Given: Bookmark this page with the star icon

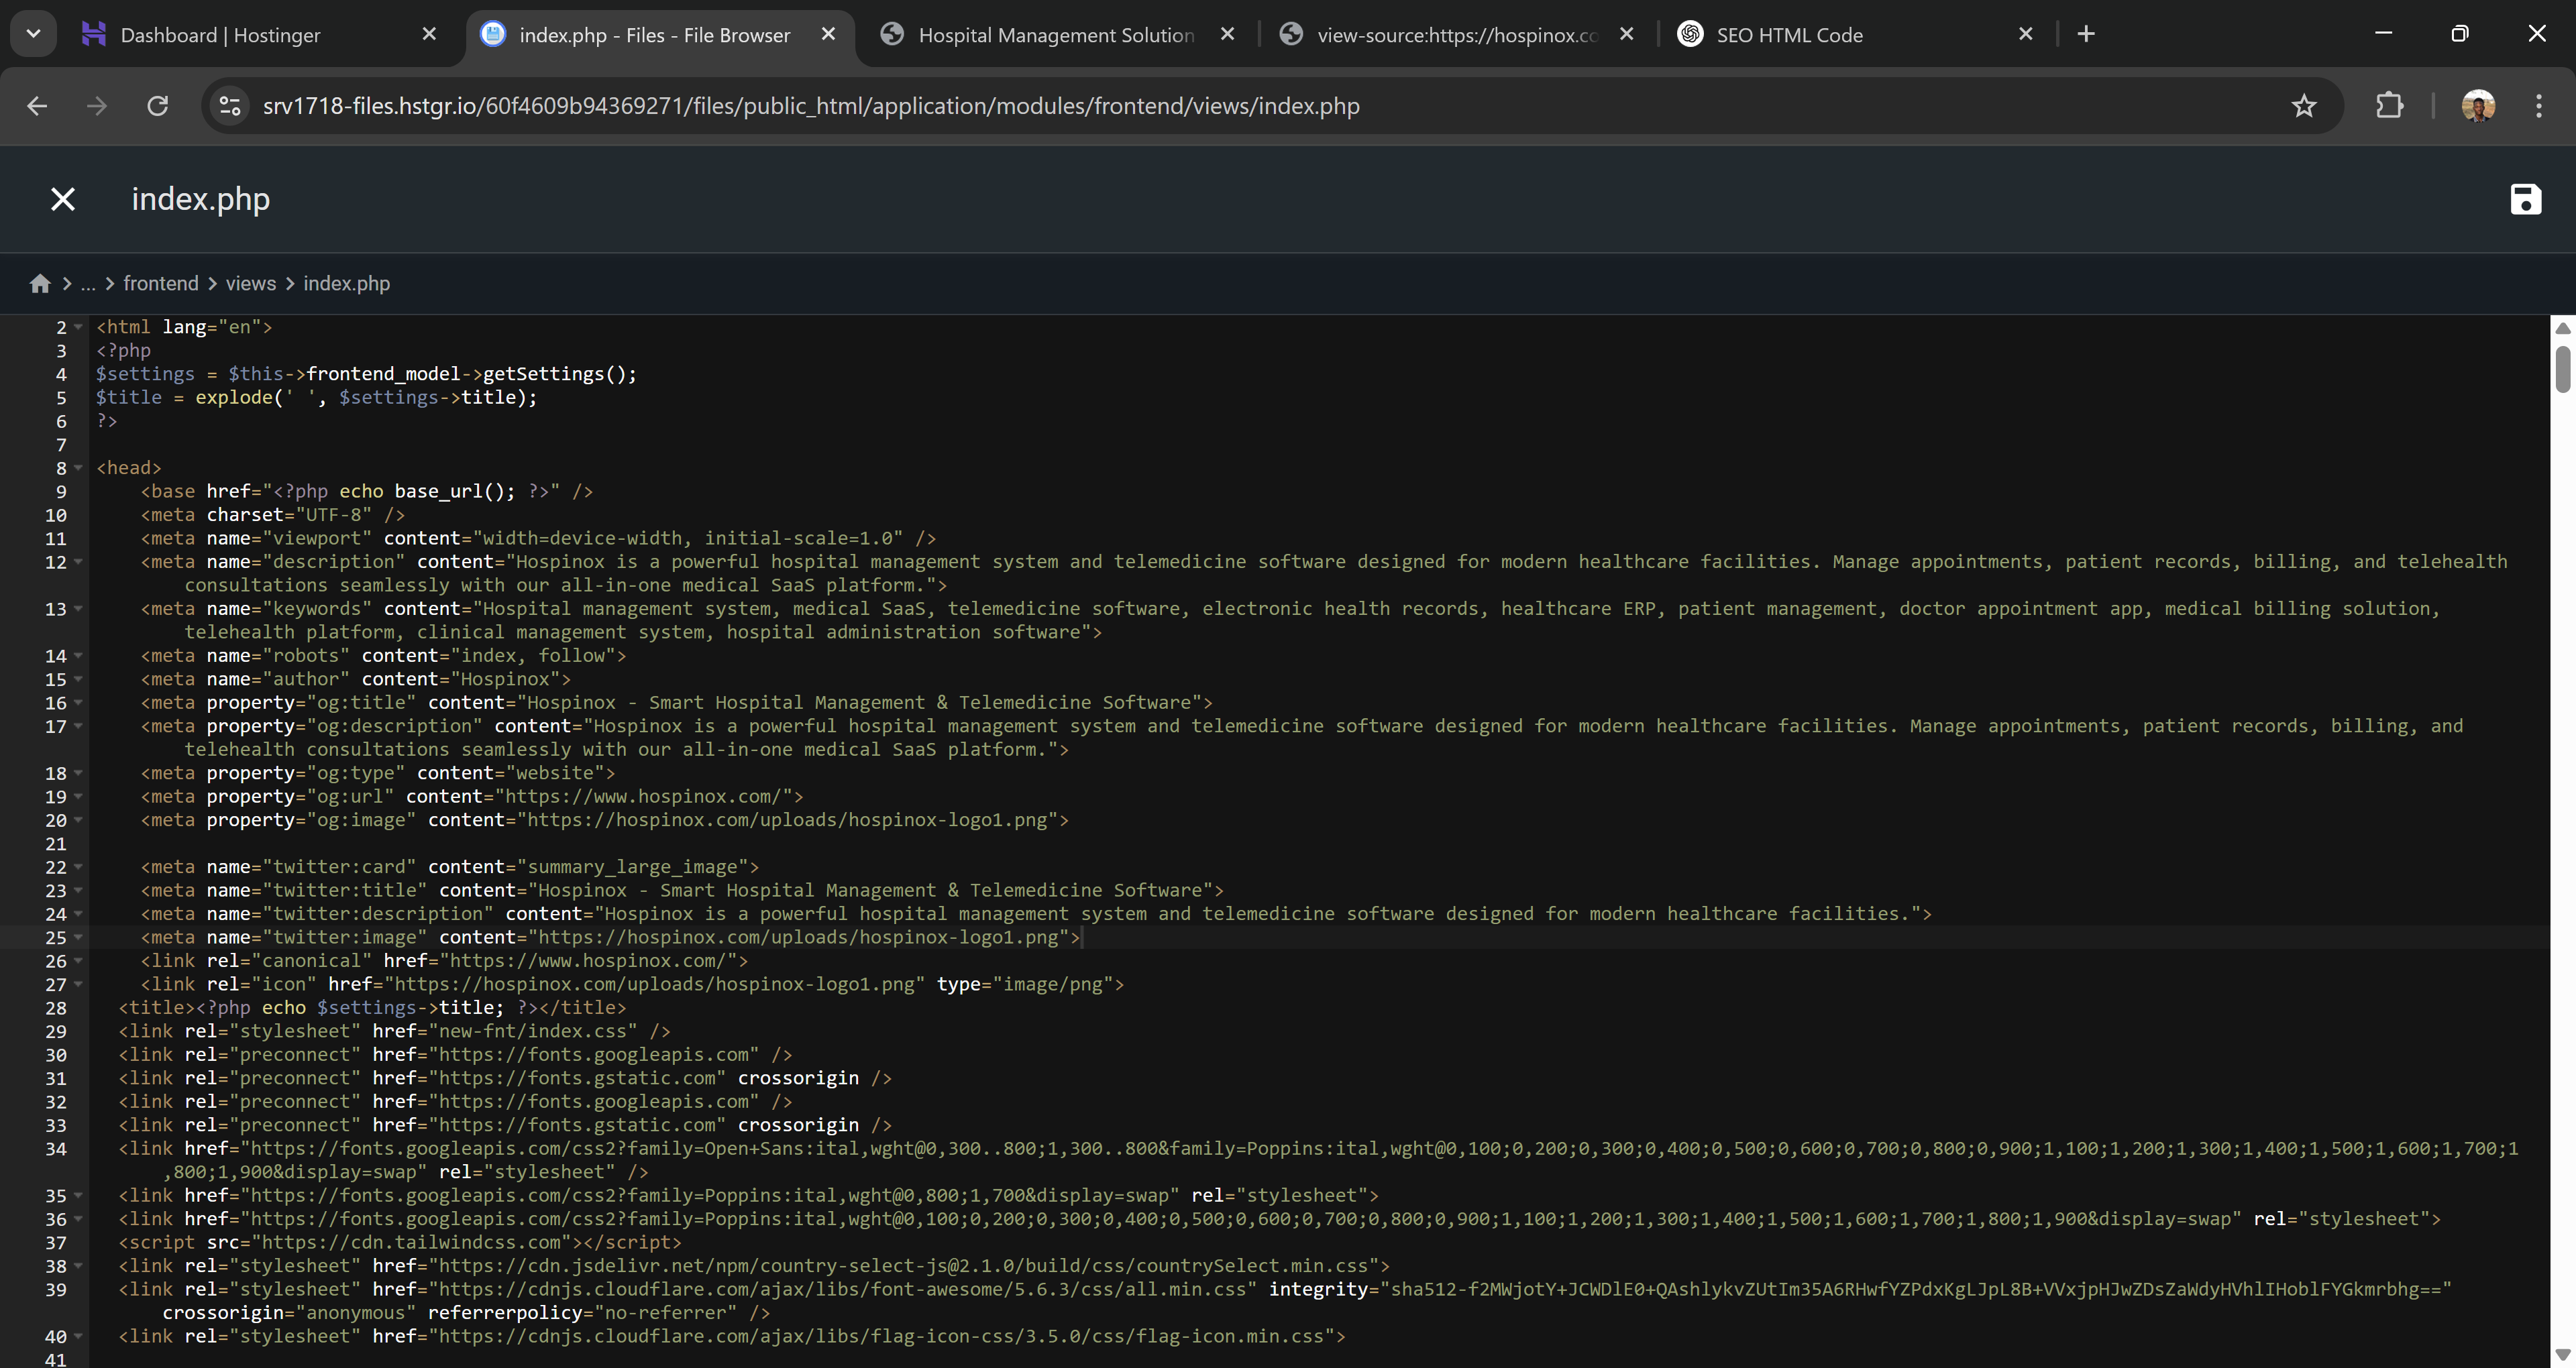Looking at the screenshot, I should (x=2303, y=106).
